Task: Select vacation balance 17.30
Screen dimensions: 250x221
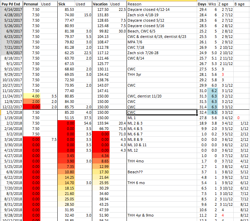Action: pos(101,172)
